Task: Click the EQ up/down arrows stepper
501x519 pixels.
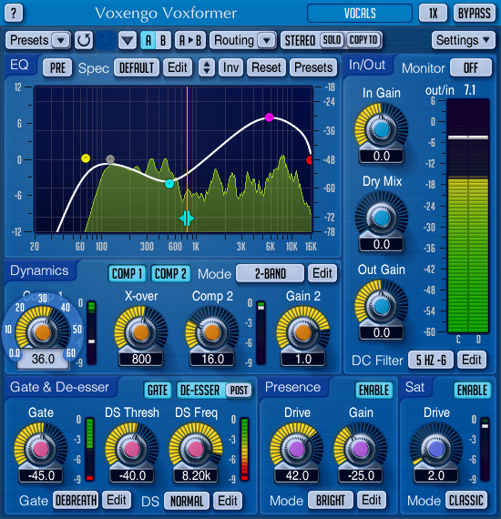Action: pyautogui.click(x=206, y=67)
